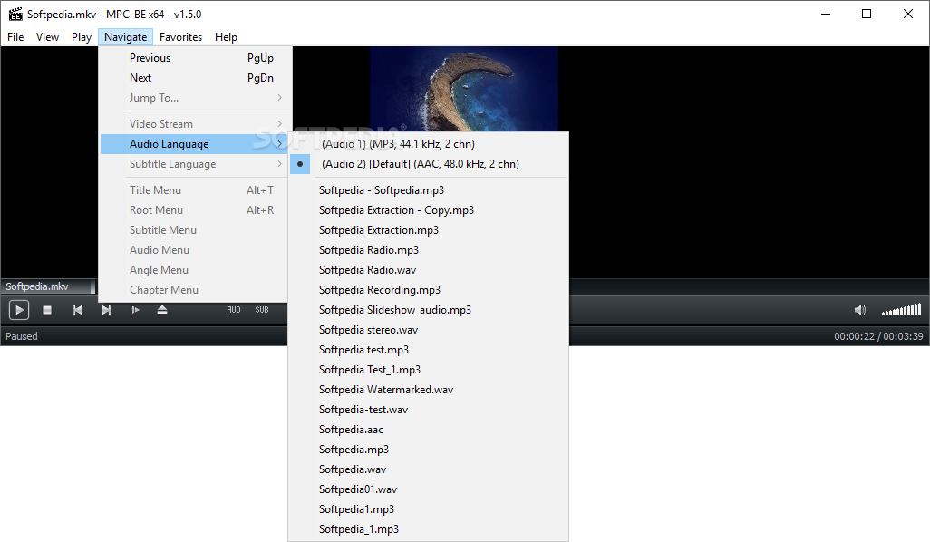The height and width of the screenshot is (542, 930).
Task: Click the Paused status text
Action: tap(22, 336)
